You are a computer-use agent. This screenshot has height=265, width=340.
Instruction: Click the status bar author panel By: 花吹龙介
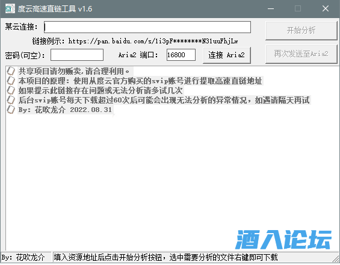click(x=26, y=257)
